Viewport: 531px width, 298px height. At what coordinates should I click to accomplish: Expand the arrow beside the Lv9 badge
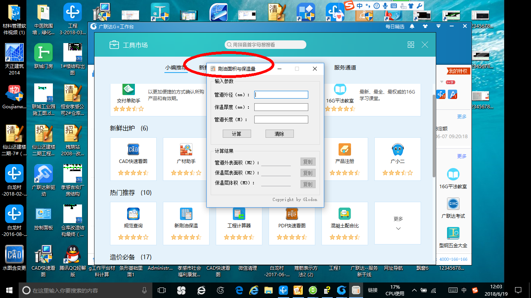coord(442,82)
